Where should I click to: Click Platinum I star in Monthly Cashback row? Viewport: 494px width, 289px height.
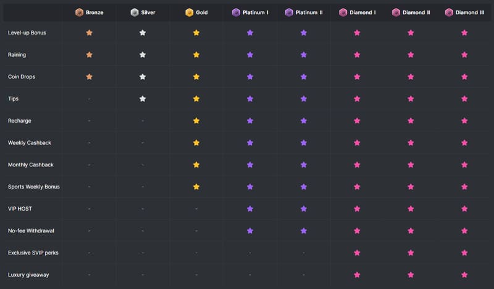(x=250, y=165)
